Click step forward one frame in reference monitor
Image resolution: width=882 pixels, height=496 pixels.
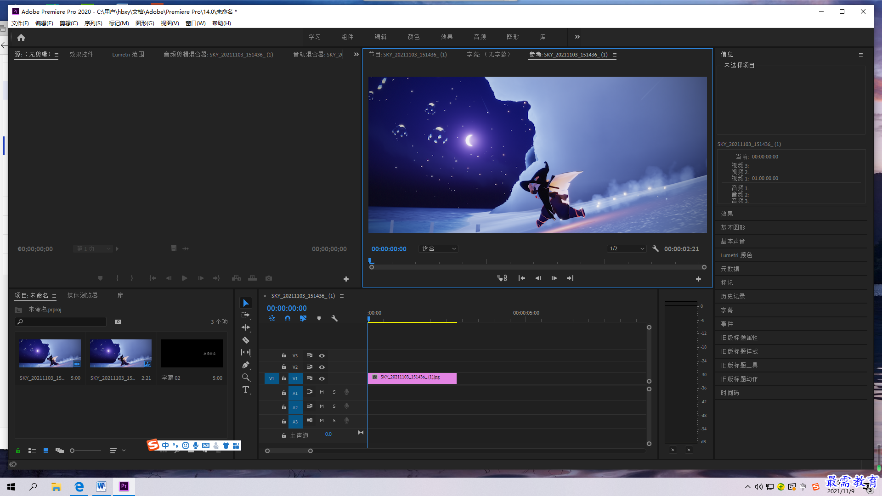click(x=554, y=278)
